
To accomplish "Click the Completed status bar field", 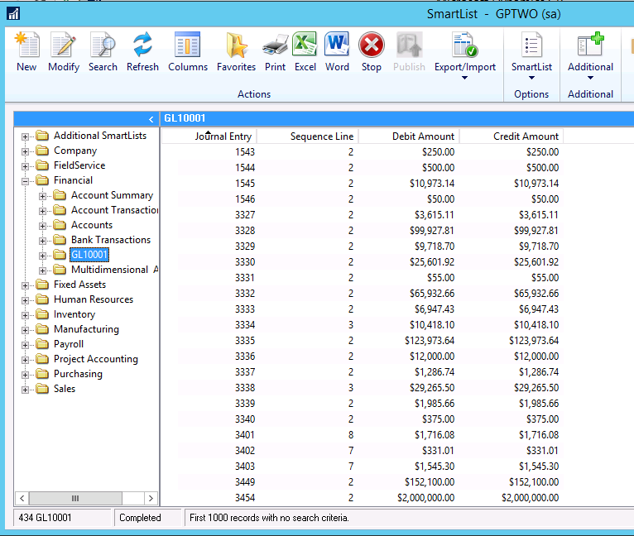I will coord(148,518).
